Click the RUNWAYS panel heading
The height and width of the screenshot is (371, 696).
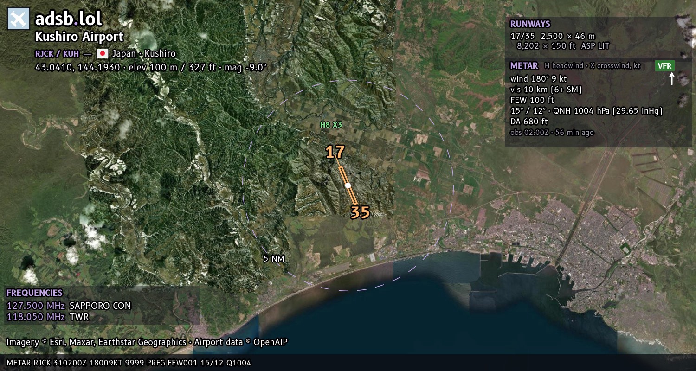530,24
